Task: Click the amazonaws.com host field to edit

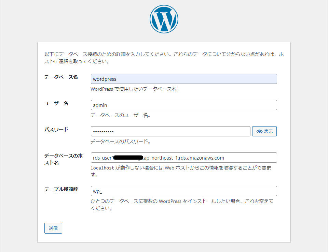Action: coord(184,158)
